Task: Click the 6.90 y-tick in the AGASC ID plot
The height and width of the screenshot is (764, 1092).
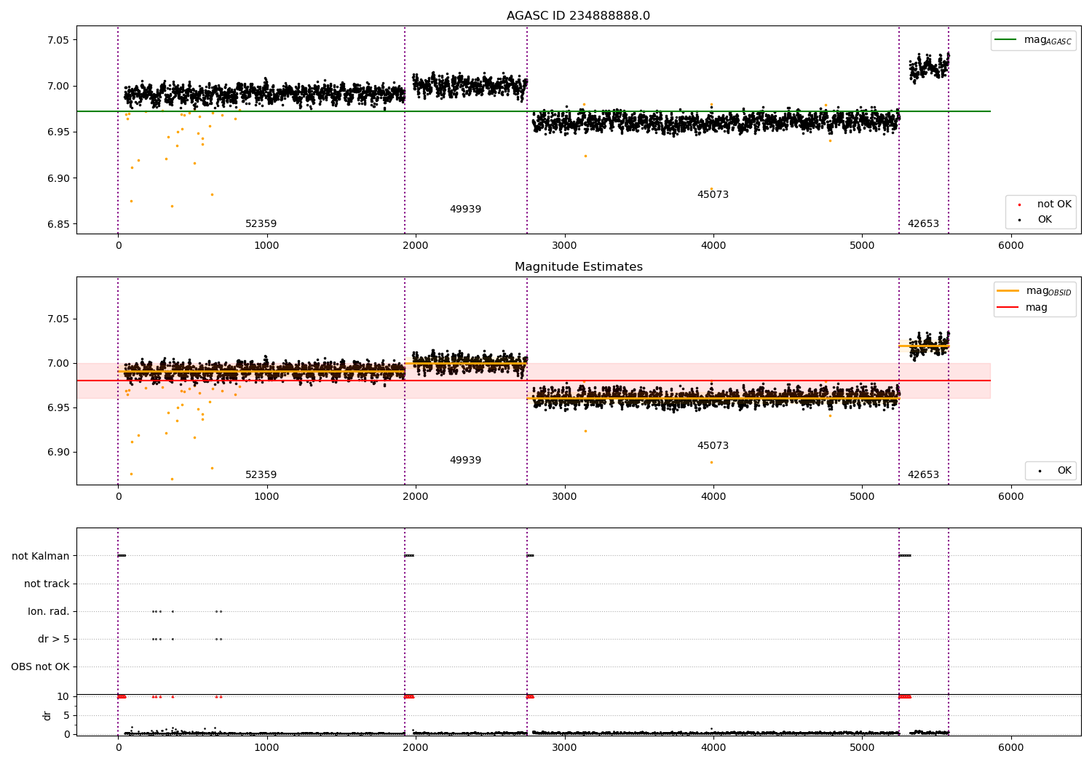Action: (x=58, y=178)
